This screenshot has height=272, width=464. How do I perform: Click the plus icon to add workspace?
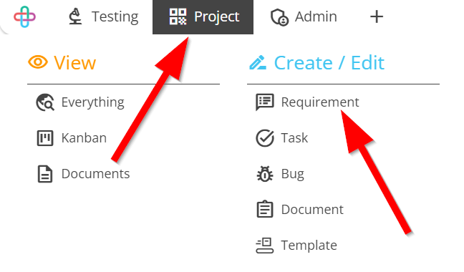click(x=377, y=16)
